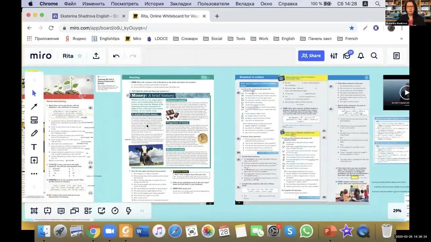
Task: Open the timer tool
Action: point(115,211)
